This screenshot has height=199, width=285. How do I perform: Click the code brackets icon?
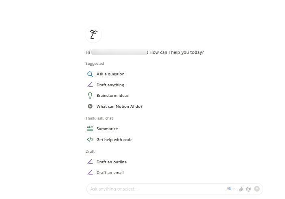[x=90, y=140]
